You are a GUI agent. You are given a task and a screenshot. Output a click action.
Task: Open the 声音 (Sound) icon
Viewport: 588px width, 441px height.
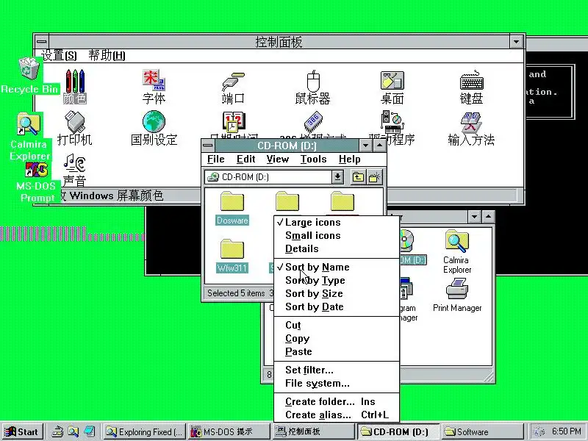pos(75,171)
